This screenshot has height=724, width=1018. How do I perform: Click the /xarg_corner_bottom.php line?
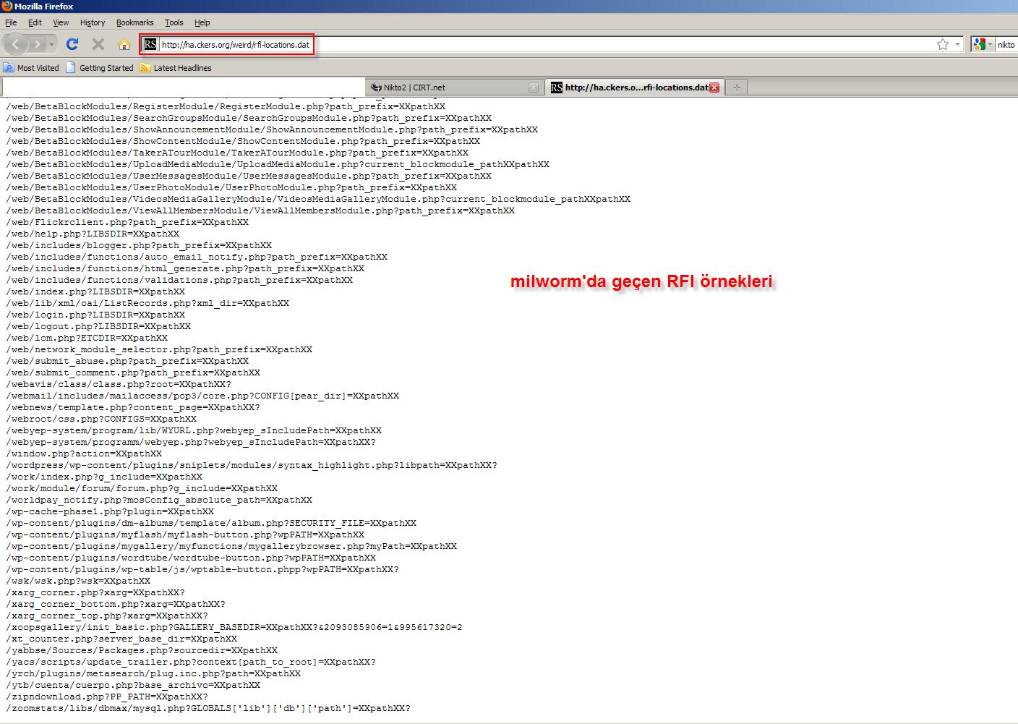[x=116, y=604]
